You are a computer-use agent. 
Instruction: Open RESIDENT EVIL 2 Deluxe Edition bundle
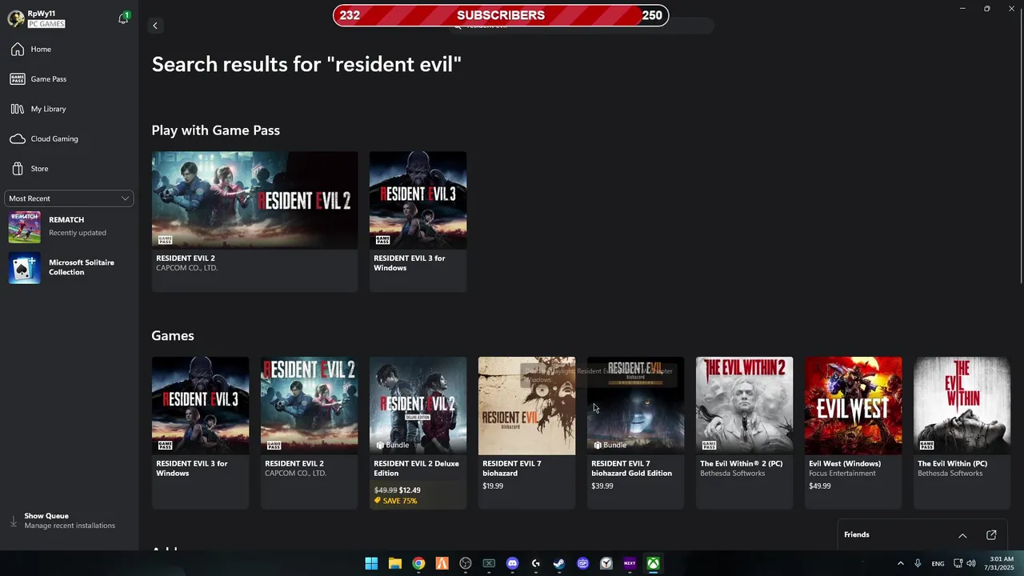tap(418, 433)
